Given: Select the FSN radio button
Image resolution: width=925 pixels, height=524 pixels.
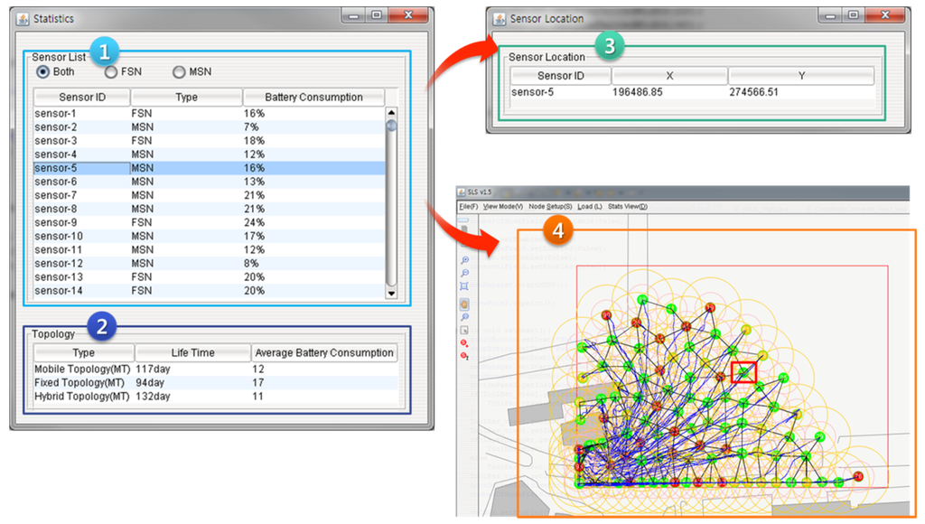Looking at the screenshot, I should click(x=111, y=72).
